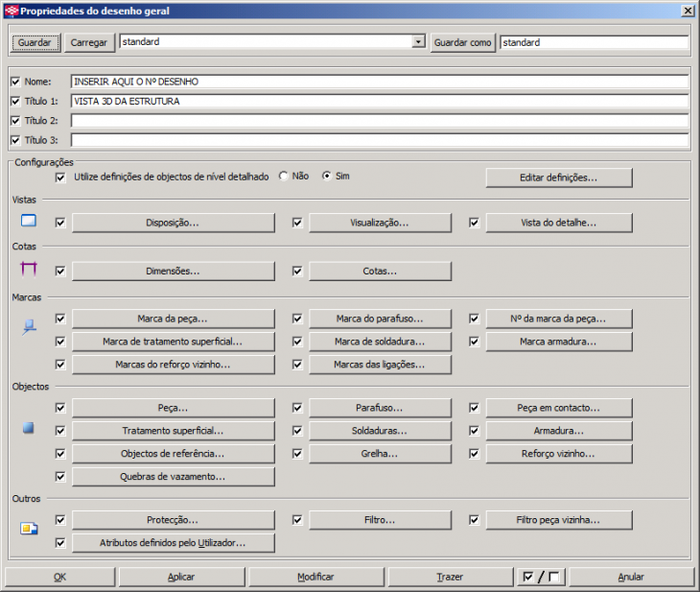Open Marcas do reforço vizinho settings
This screenshot has height=592, width=700.
click(x=174, y=365)
